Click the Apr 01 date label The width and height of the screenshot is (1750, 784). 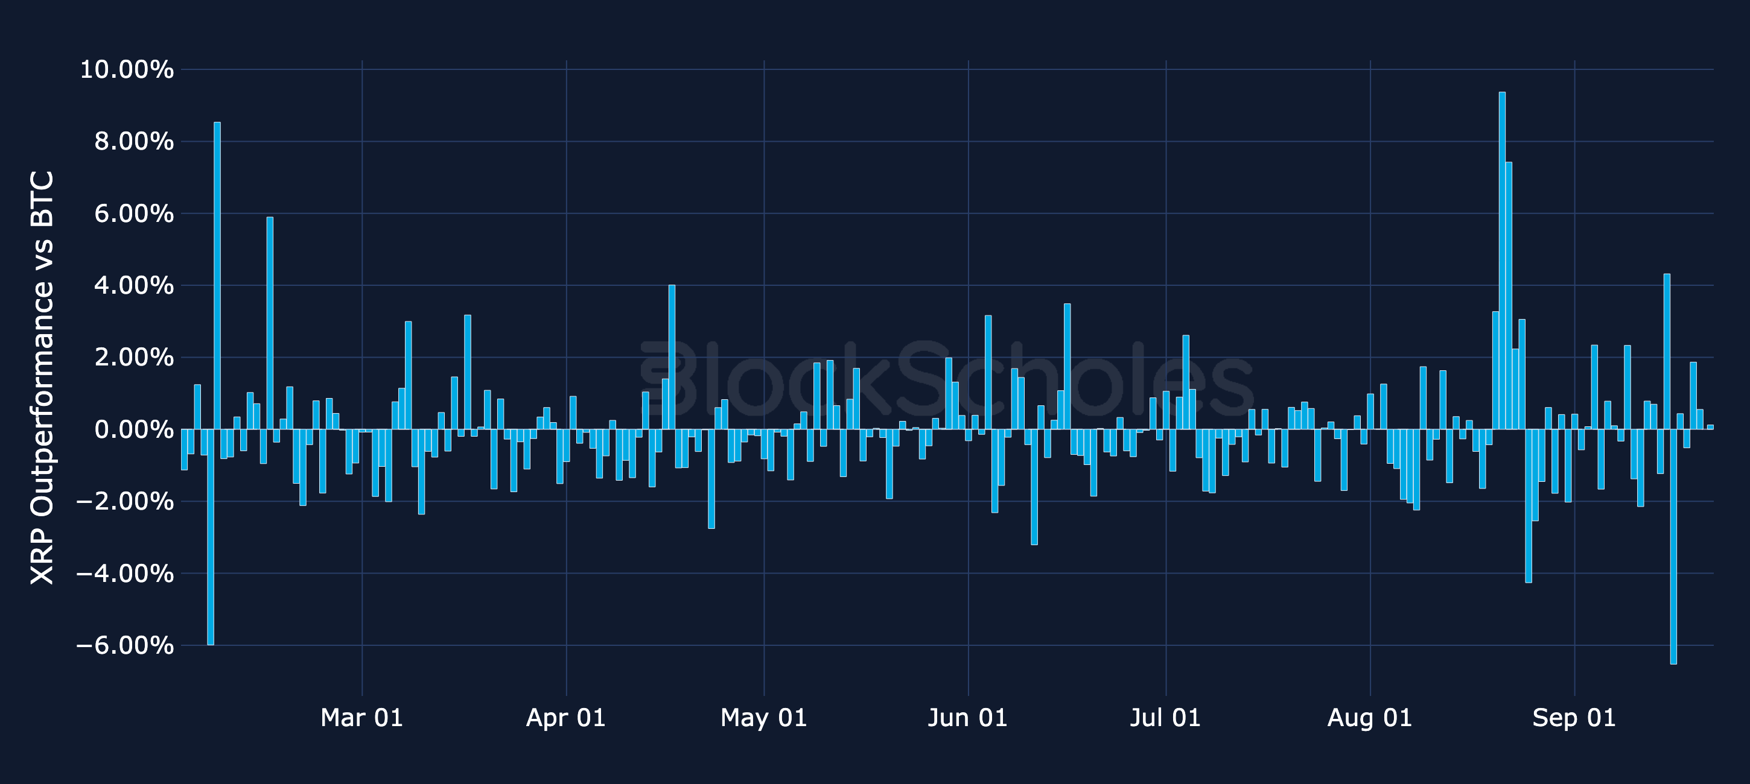[566, 718]
